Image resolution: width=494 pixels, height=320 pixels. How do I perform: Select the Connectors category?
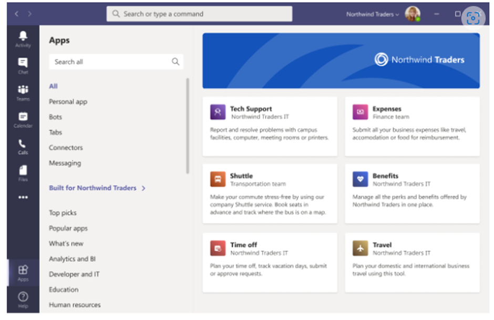tap(66, 148)
